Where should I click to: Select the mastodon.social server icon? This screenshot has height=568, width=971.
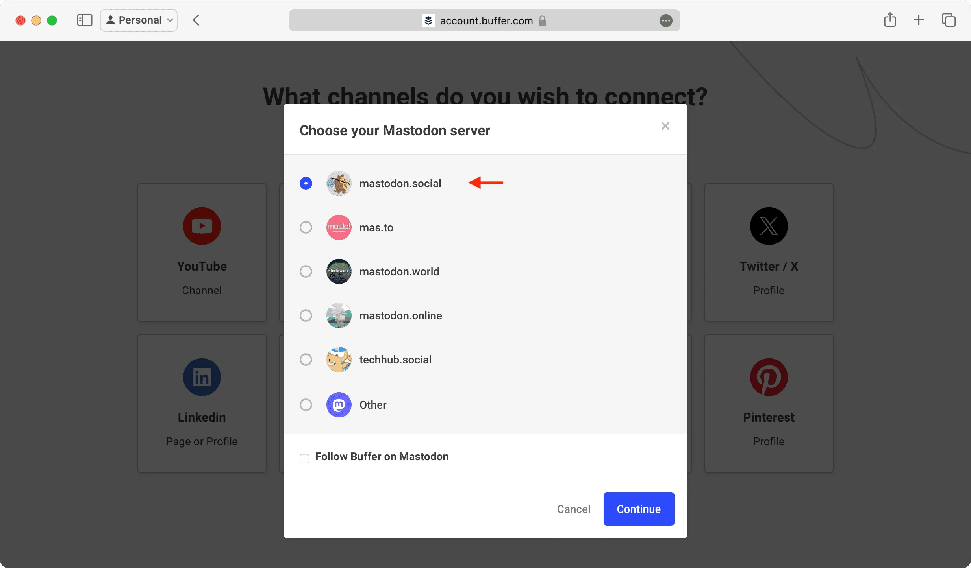pos(338,183)
